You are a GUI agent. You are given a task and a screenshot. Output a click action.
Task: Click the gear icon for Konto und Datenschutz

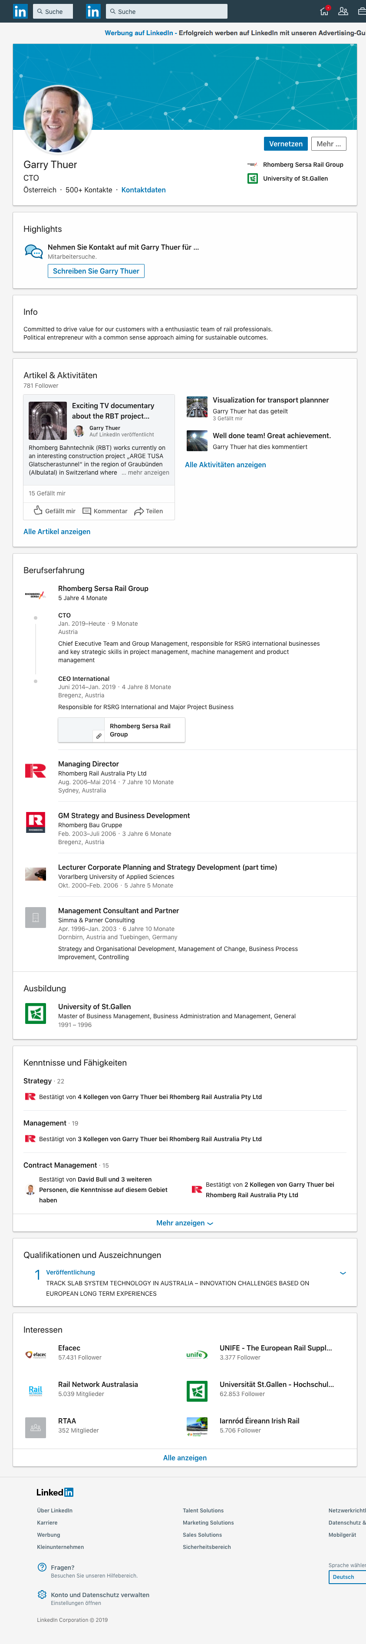point(42,1594)
